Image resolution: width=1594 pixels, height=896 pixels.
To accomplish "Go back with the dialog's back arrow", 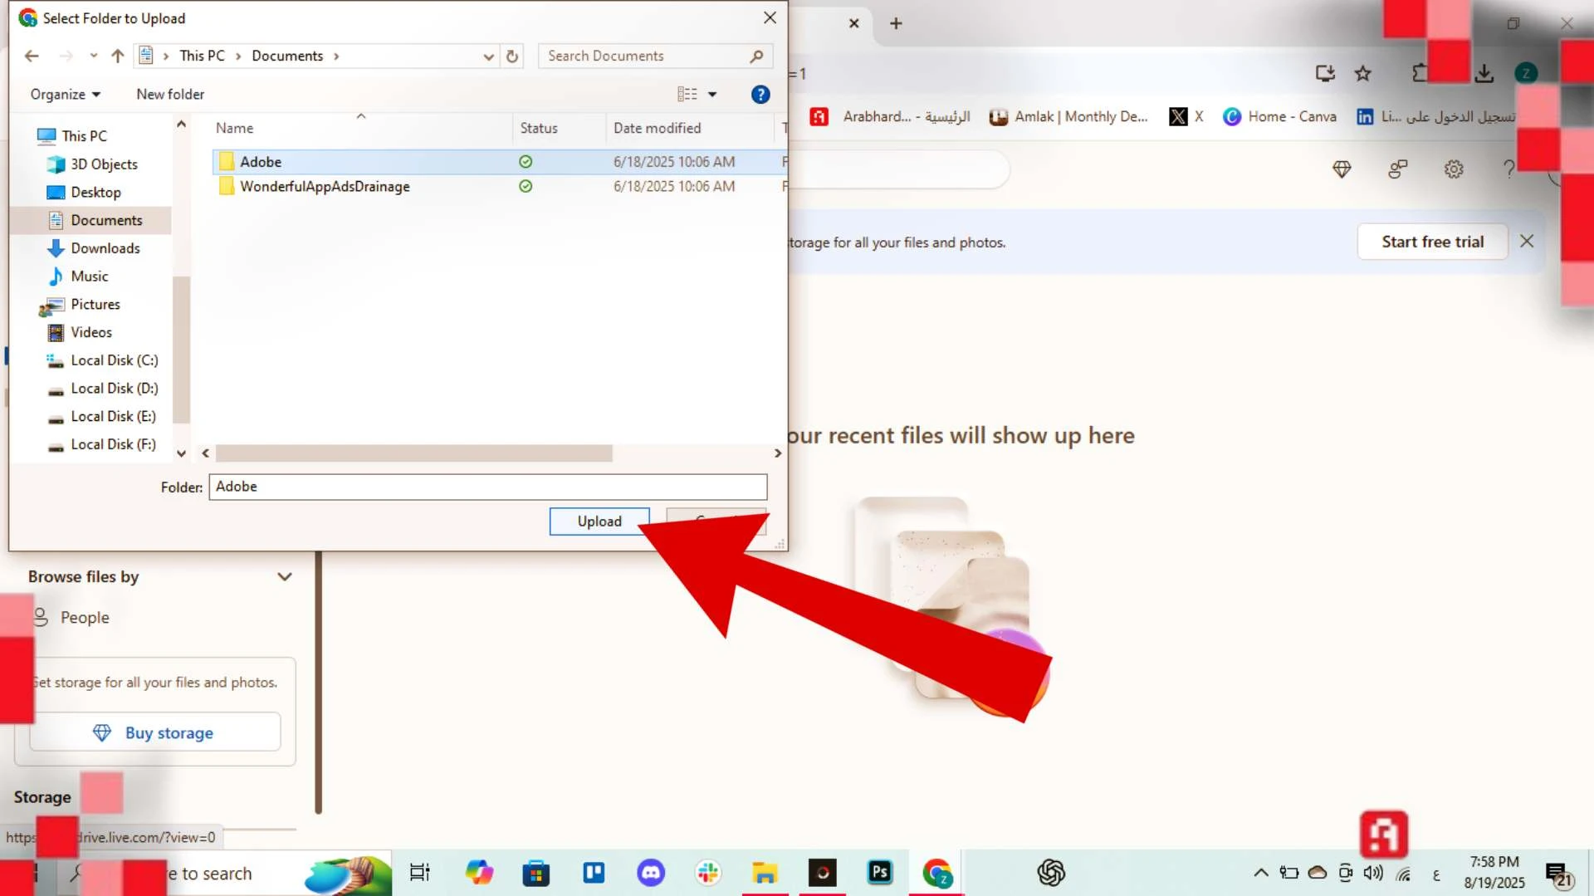I will point(32,56).
